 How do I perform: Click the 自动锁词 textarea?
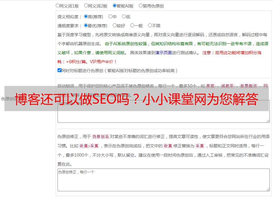(x=164, y=111)
